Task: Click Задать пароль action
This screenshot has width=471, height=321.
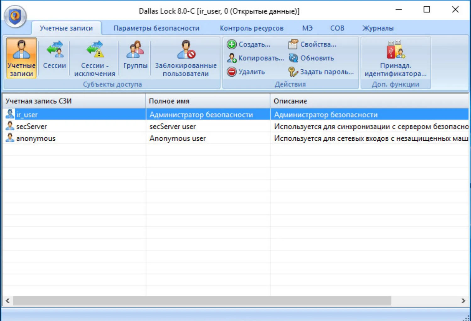Action: coord(321,72)
